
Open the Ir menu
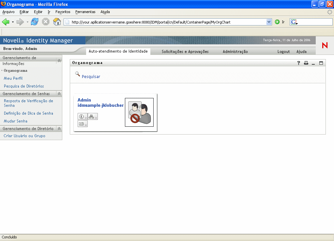(49, 12)
